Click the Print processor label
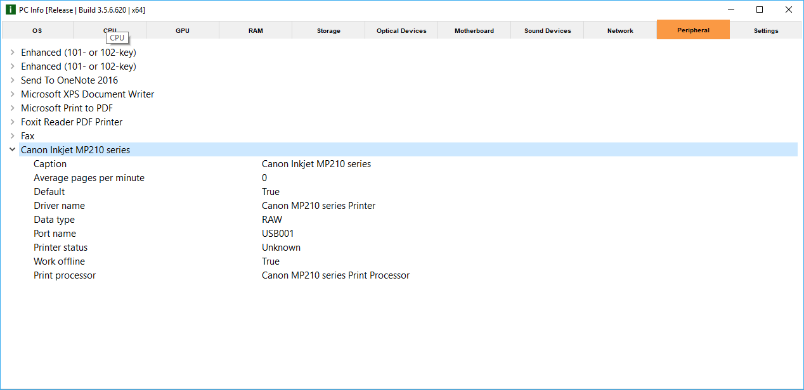The height and width of the screenshot is (390, 804). 65,275
